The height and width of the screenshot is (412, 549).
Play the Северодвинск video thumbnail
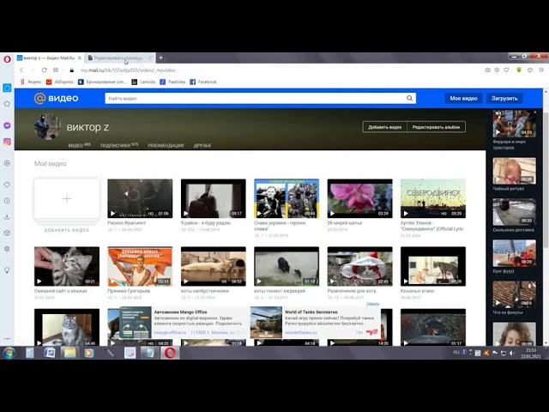433,198
